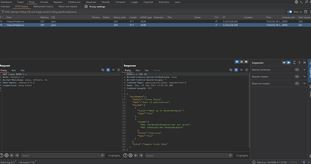Select history row with time 15:03:56
Screen dimensions: 311x164
point(155,21)
